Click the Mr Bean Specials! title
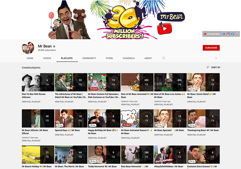 169,130
